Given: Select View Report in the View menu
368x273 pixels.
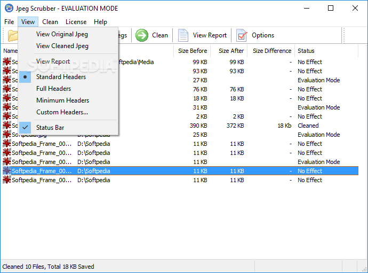Looking at the screenshot, I should click(68, 61).
